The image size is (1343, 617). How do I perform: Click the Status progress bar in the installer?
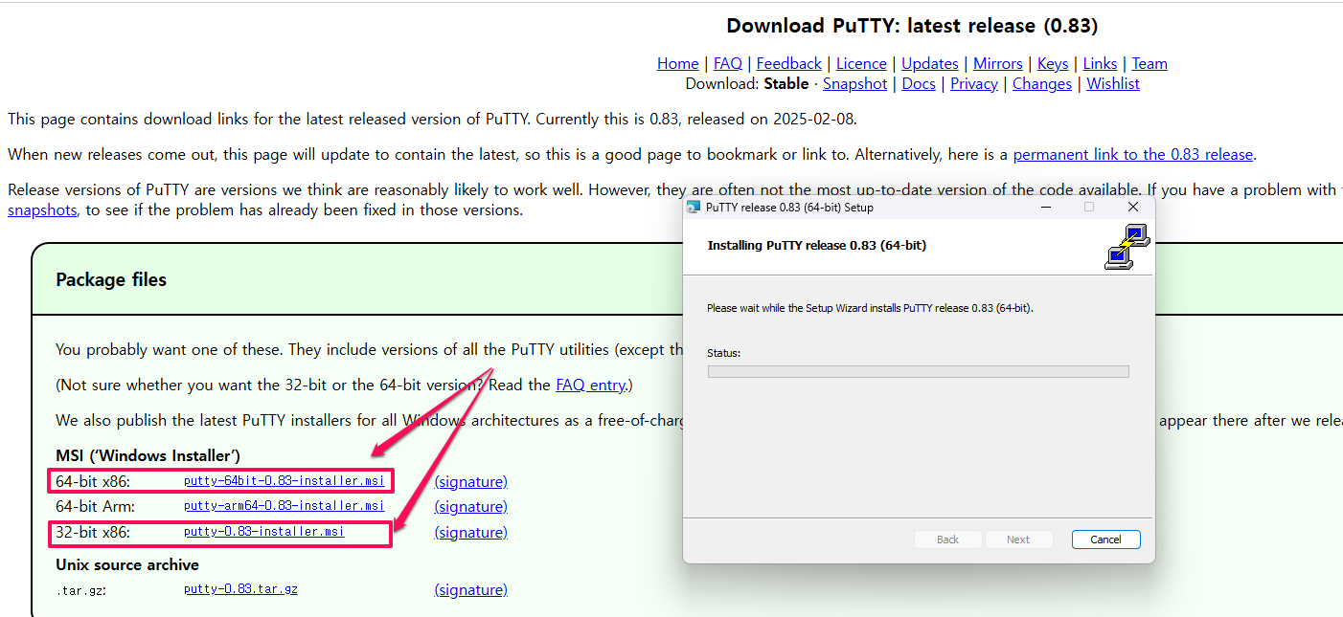(x=918, y=371)
